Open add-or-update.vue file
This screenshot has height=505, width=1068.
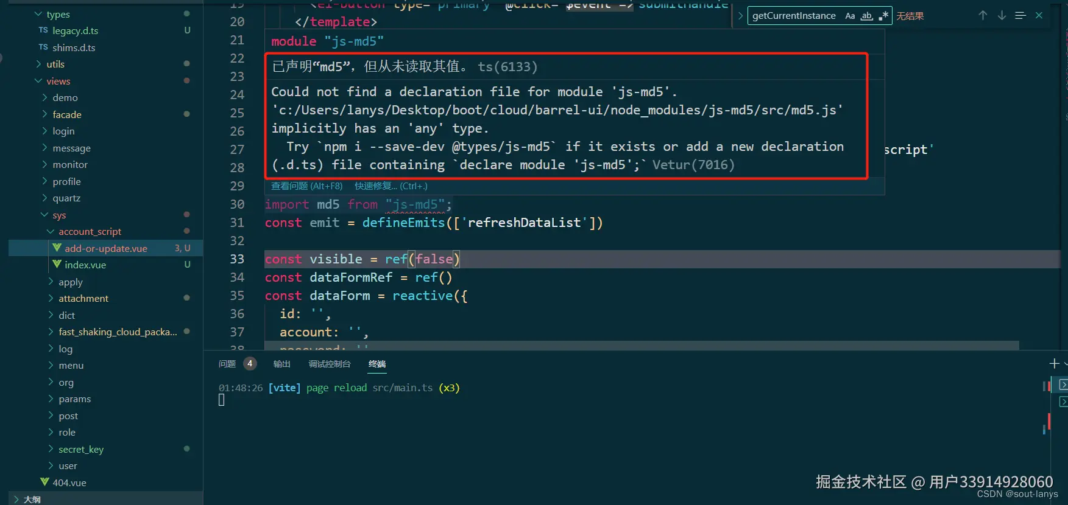pos(106,248)
